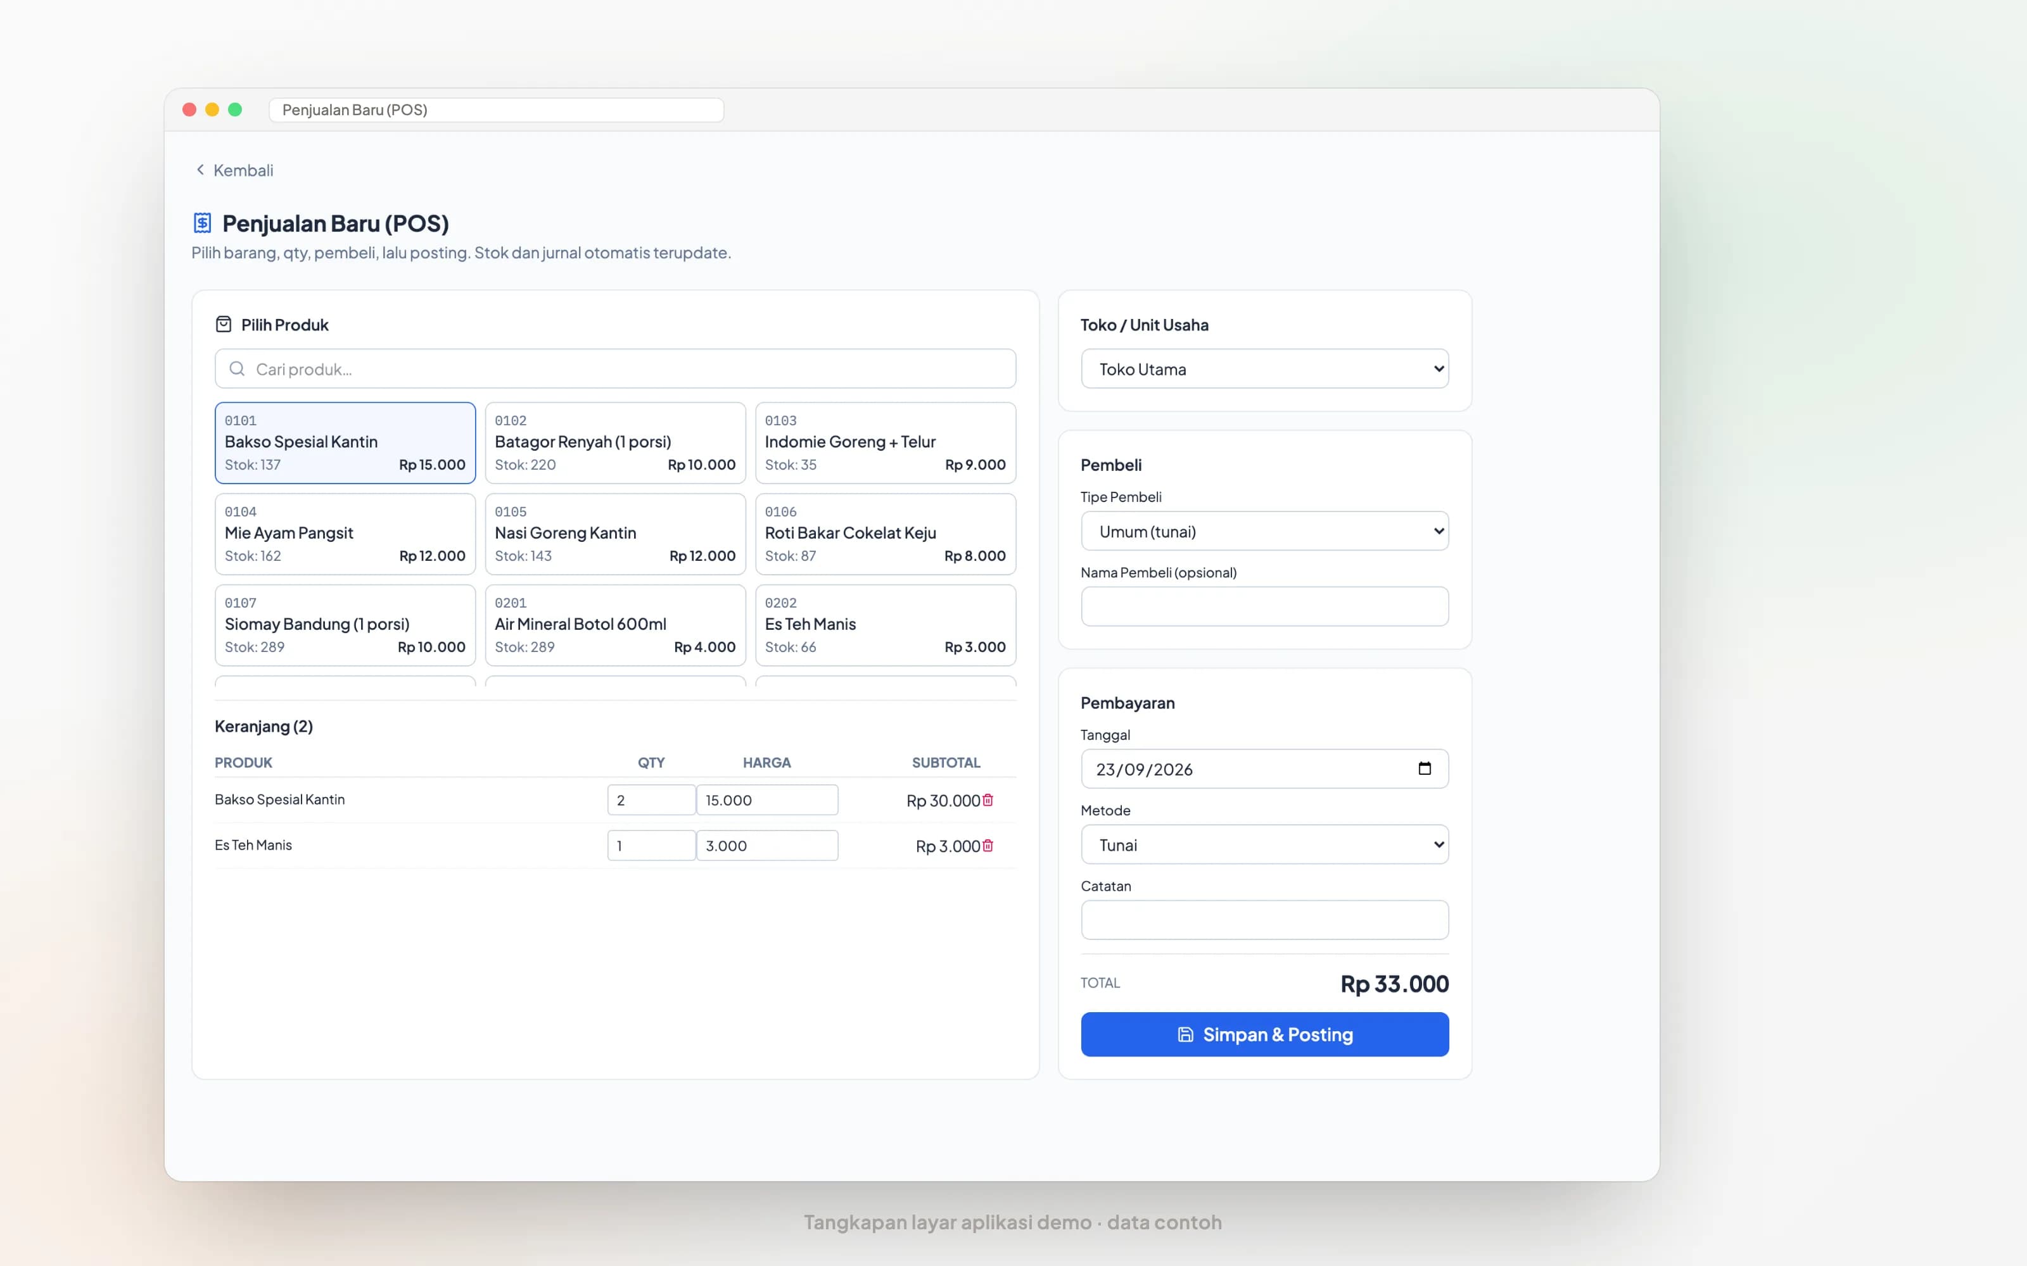Open the Metode payment dropdown
This screenshot has height=1266, width=2027.
pyautogui.click(x=1265, y=845)
